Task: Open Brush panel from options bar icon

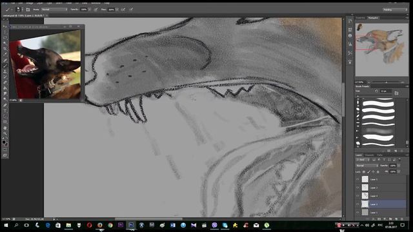Action: (28, 10)
